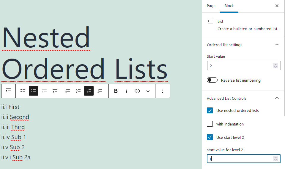Choose uppercase alphabetic list style
Screen dimensions: 285x169
pyautogui.click(x=78, y=91)
